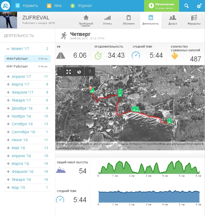This screenshot has height=216, width=205.
Task: Expand Ноября '16 activities
Action: click(x=8, y=116)
